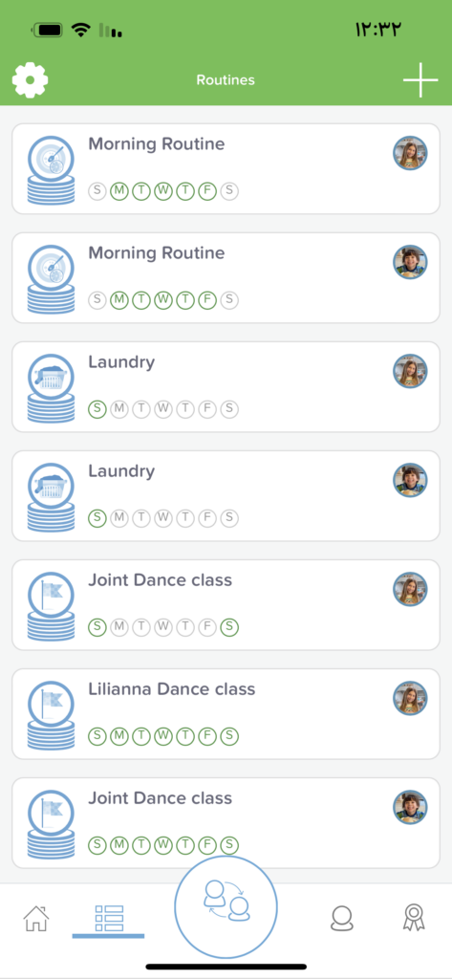The width and height of the screenshot is (452, 979).
Task: Open the profile person icon tab
Action: pyautogui.click(x=341, y=918)
